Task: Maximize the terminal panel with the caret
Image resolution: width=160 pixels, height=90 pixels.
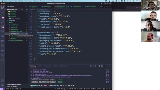Action: (x=107, y=66)
